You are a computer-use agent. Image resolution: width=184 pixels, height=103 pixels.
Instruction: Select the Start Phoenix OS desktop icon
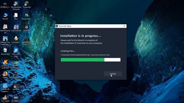point(5,29)
